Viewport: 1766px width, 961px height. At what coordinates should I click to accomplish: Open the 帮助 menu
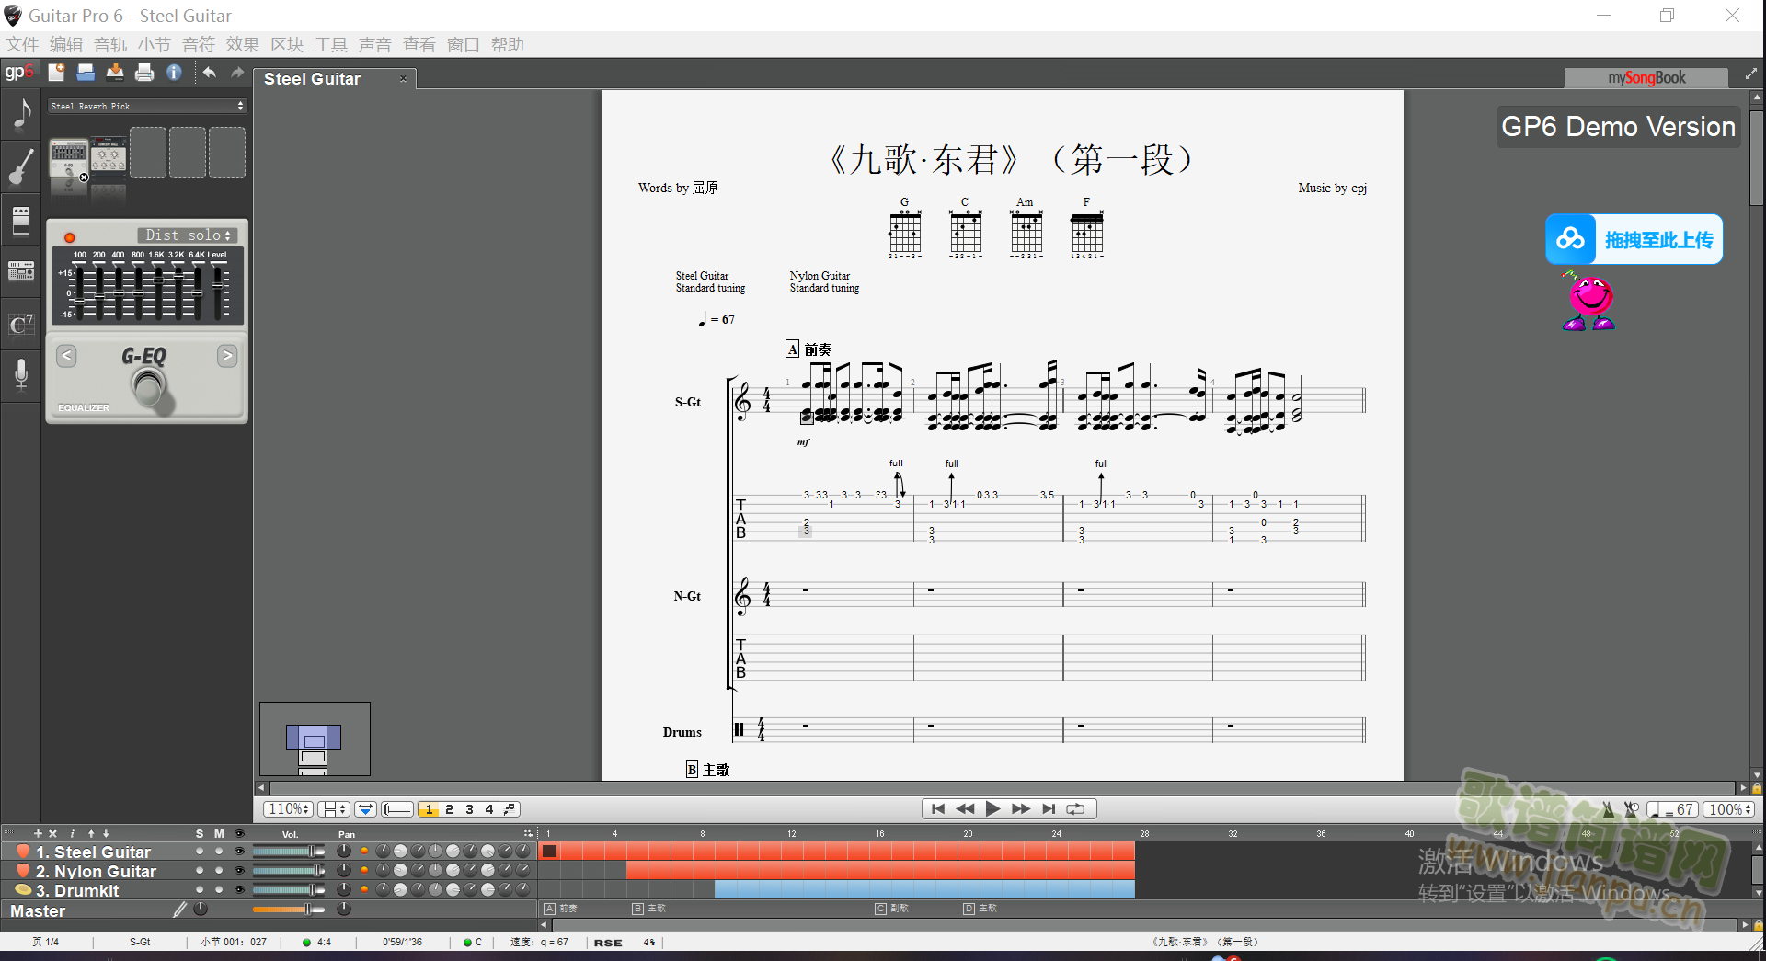(508, 44)
